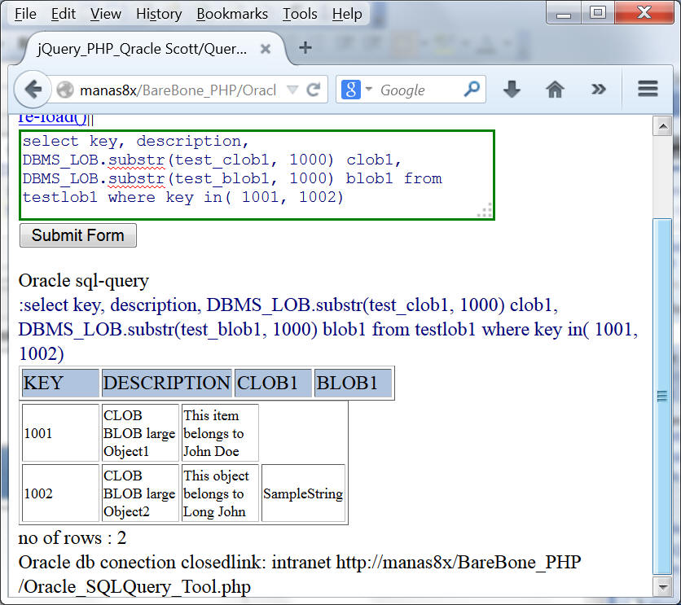Click the DESCRIPTION column header
681x605 pixels.
click(167, 383)
